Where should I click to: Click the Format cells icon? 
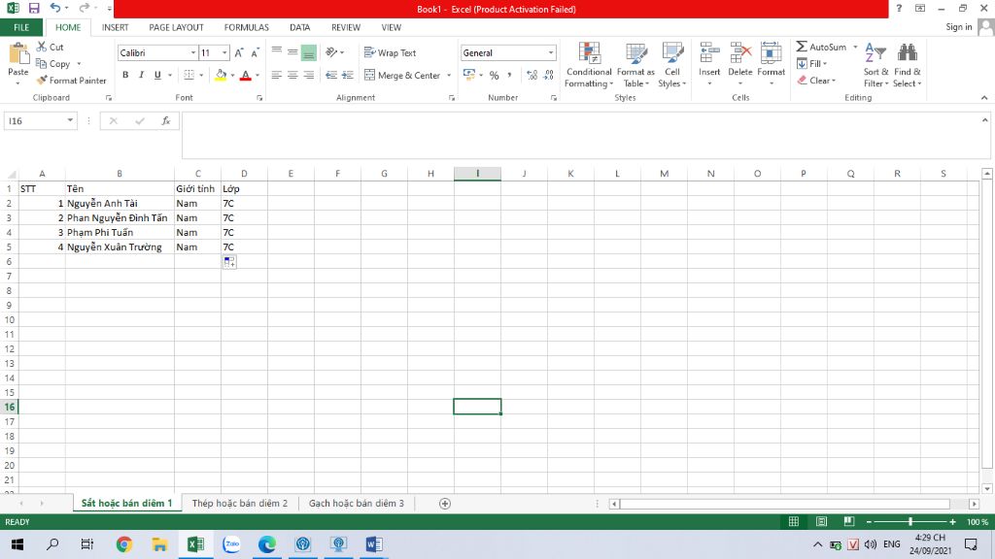click(x=771, y=52)
